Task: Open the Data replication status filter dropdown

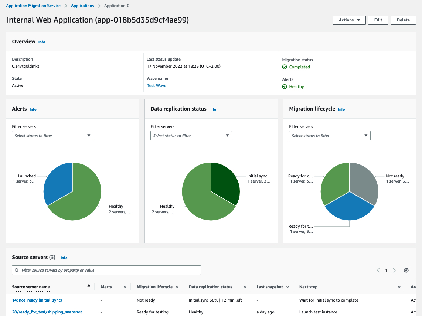Action: pos(191,136)
